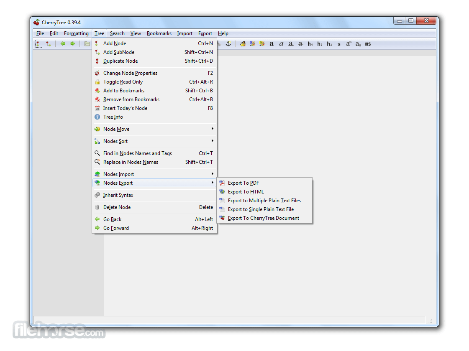Apply heading h3 toolbar icon

tap(329, 44)
